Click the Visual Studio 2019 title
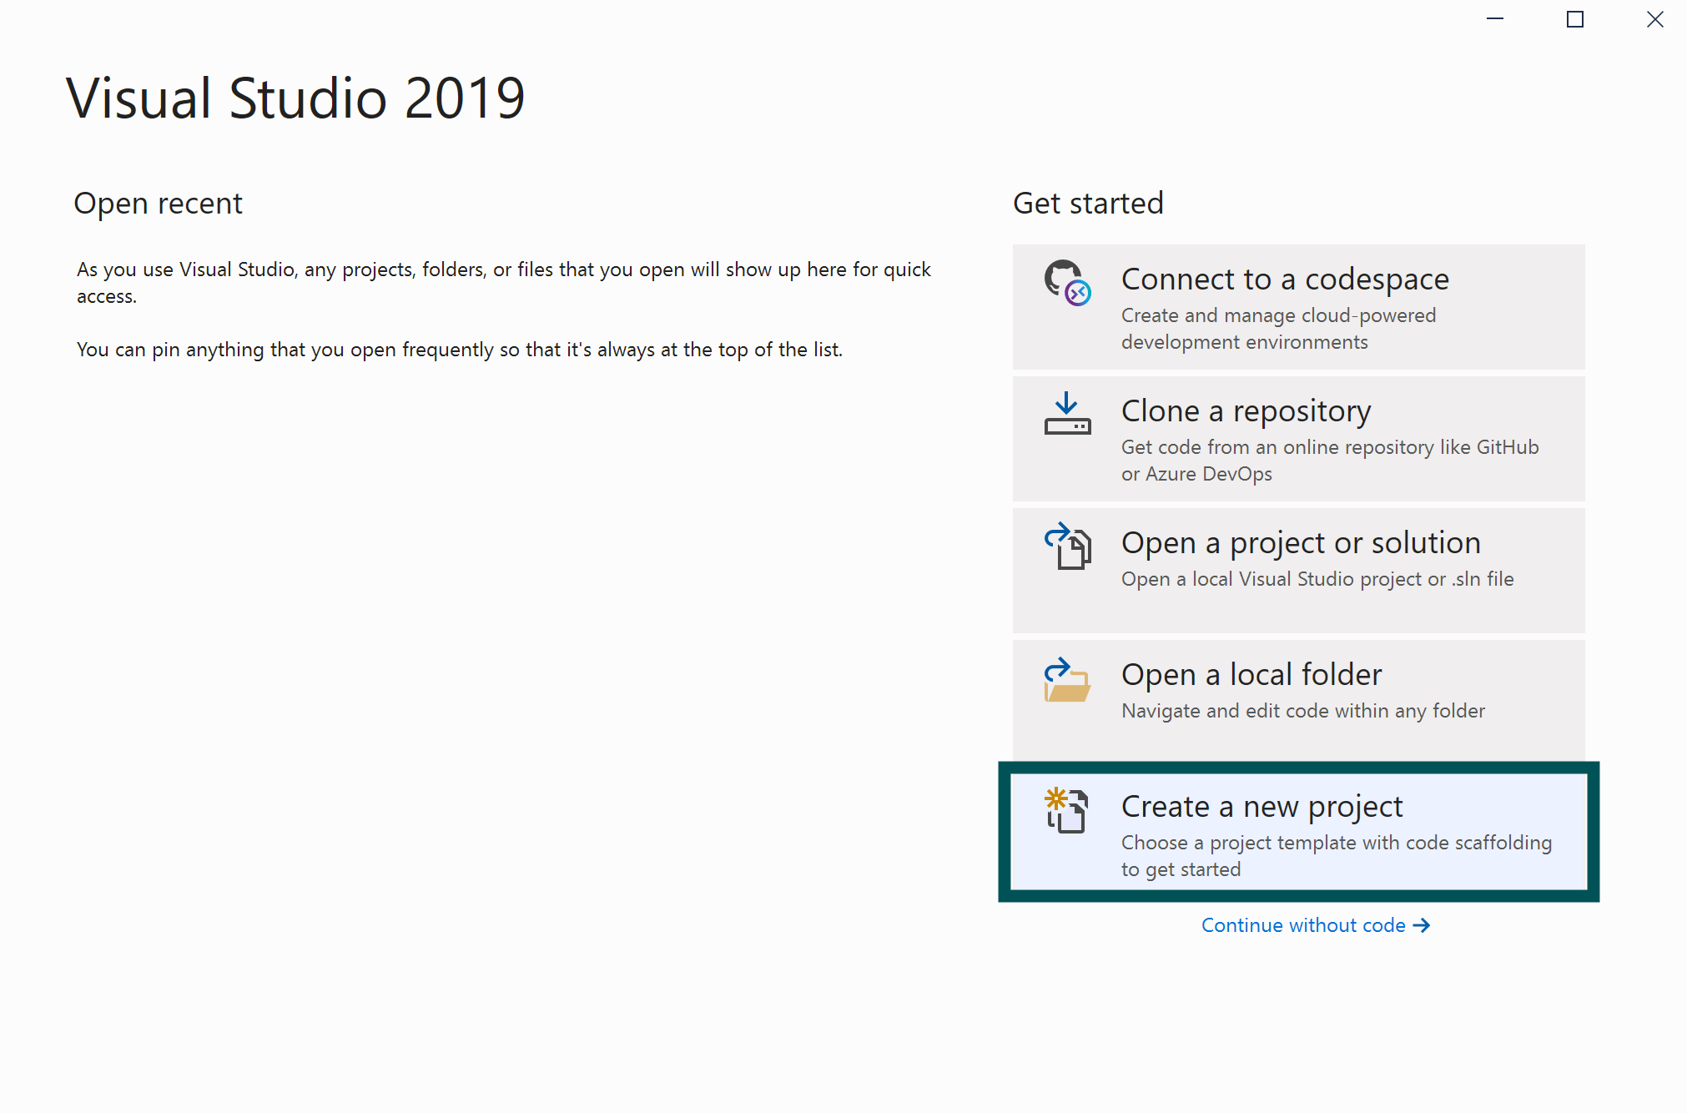Viewport: 1687px width, 1113px height. pyautogui.click(x=296, y=98)
